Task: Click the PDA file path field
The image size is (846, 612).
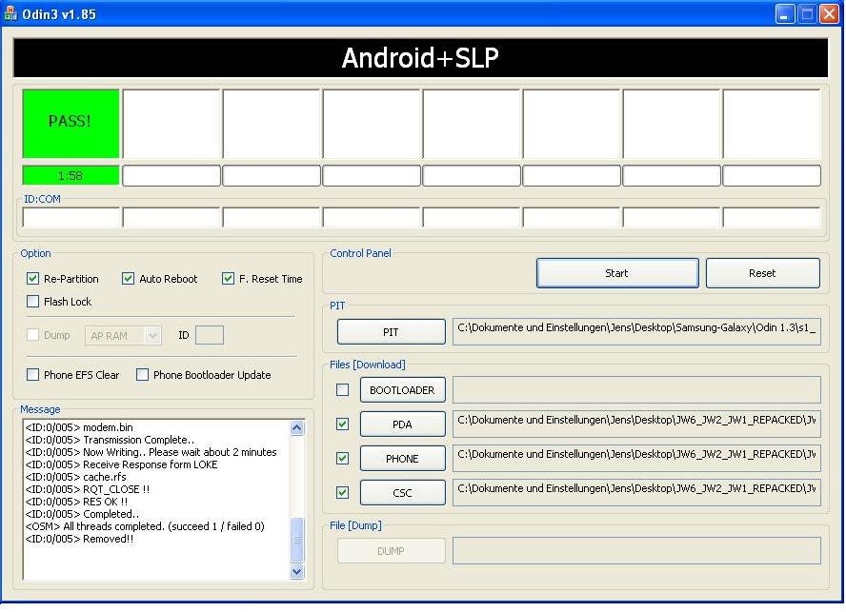Action: 636,424
